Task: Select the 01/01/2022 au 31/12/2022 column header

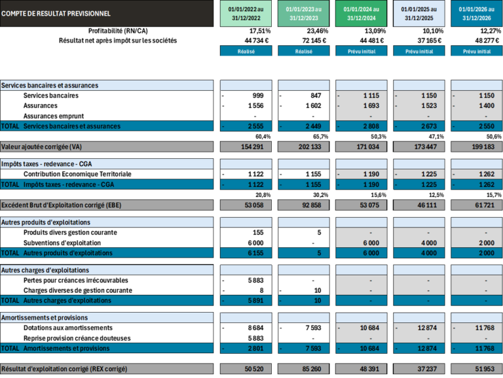Action: coord(246,14)
